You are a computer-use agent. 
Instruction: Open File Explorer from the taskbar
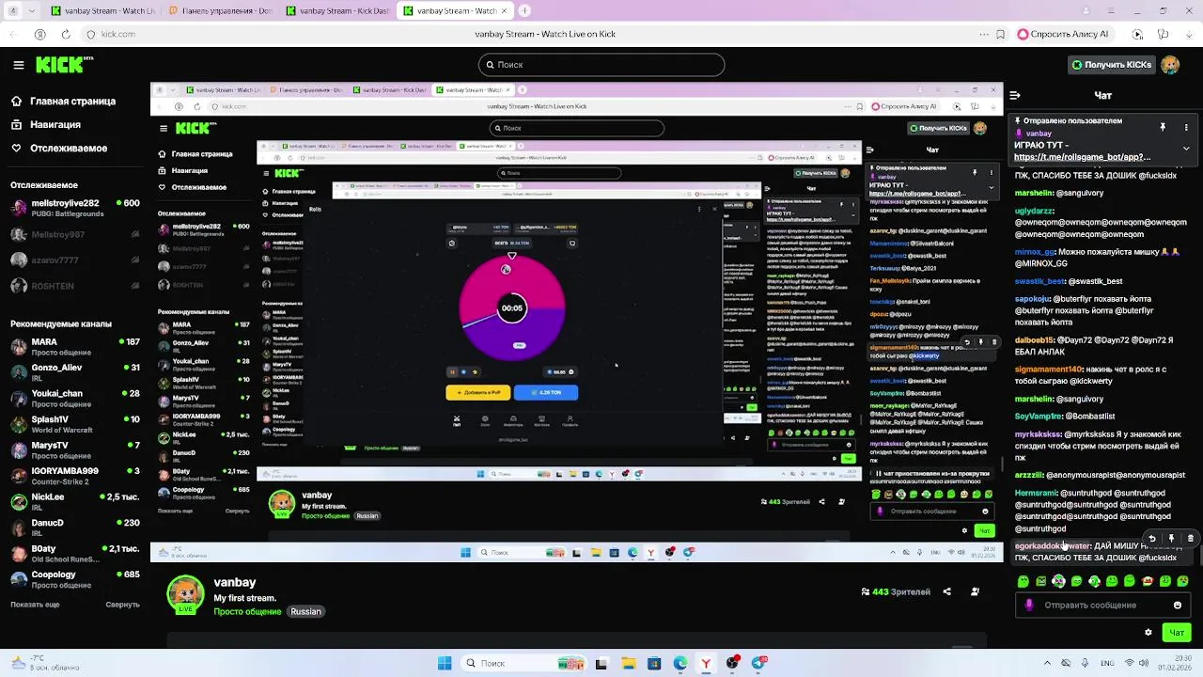(x=628, y=663)
